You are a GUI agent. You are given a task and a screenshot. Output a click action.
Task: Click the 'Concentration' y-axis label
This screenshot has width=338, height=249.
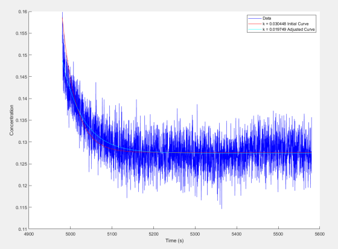(11, 120)
